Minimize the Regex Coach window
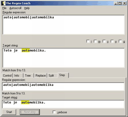 pyautogui.click(x=116, y=3)
